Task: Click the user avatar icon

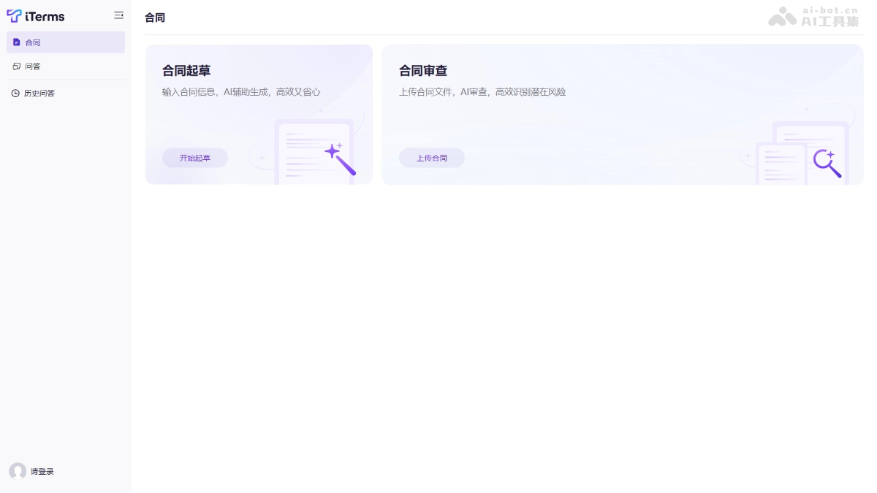Action: pyautogui.click(x=18, y=471)
